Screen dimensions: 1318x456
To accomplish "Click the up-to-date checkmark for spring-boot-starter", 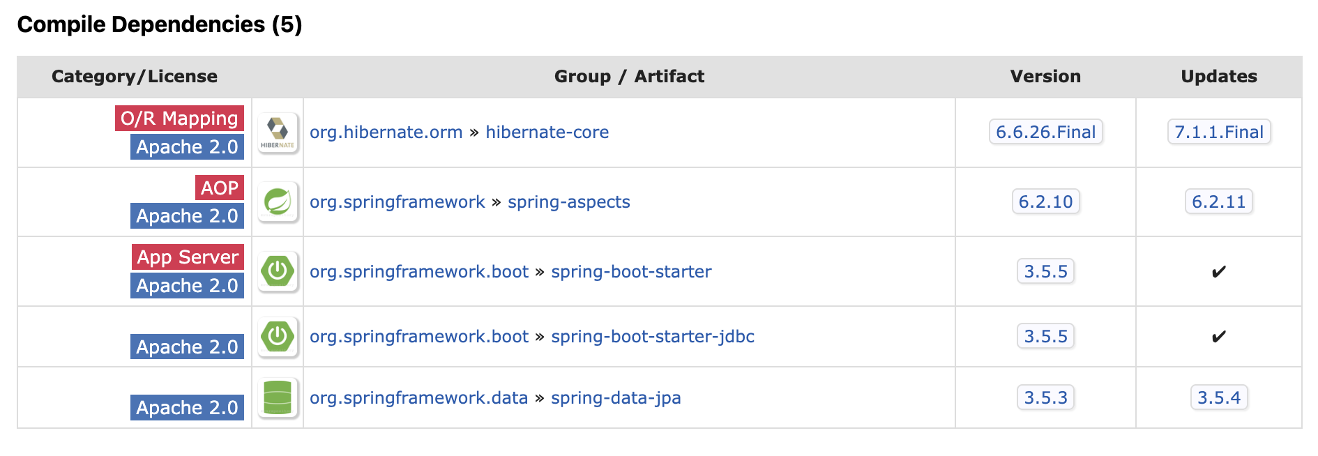I will point(1219,271).
